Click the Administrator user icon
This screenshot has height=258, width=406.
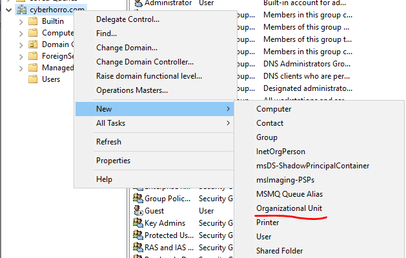137,3
